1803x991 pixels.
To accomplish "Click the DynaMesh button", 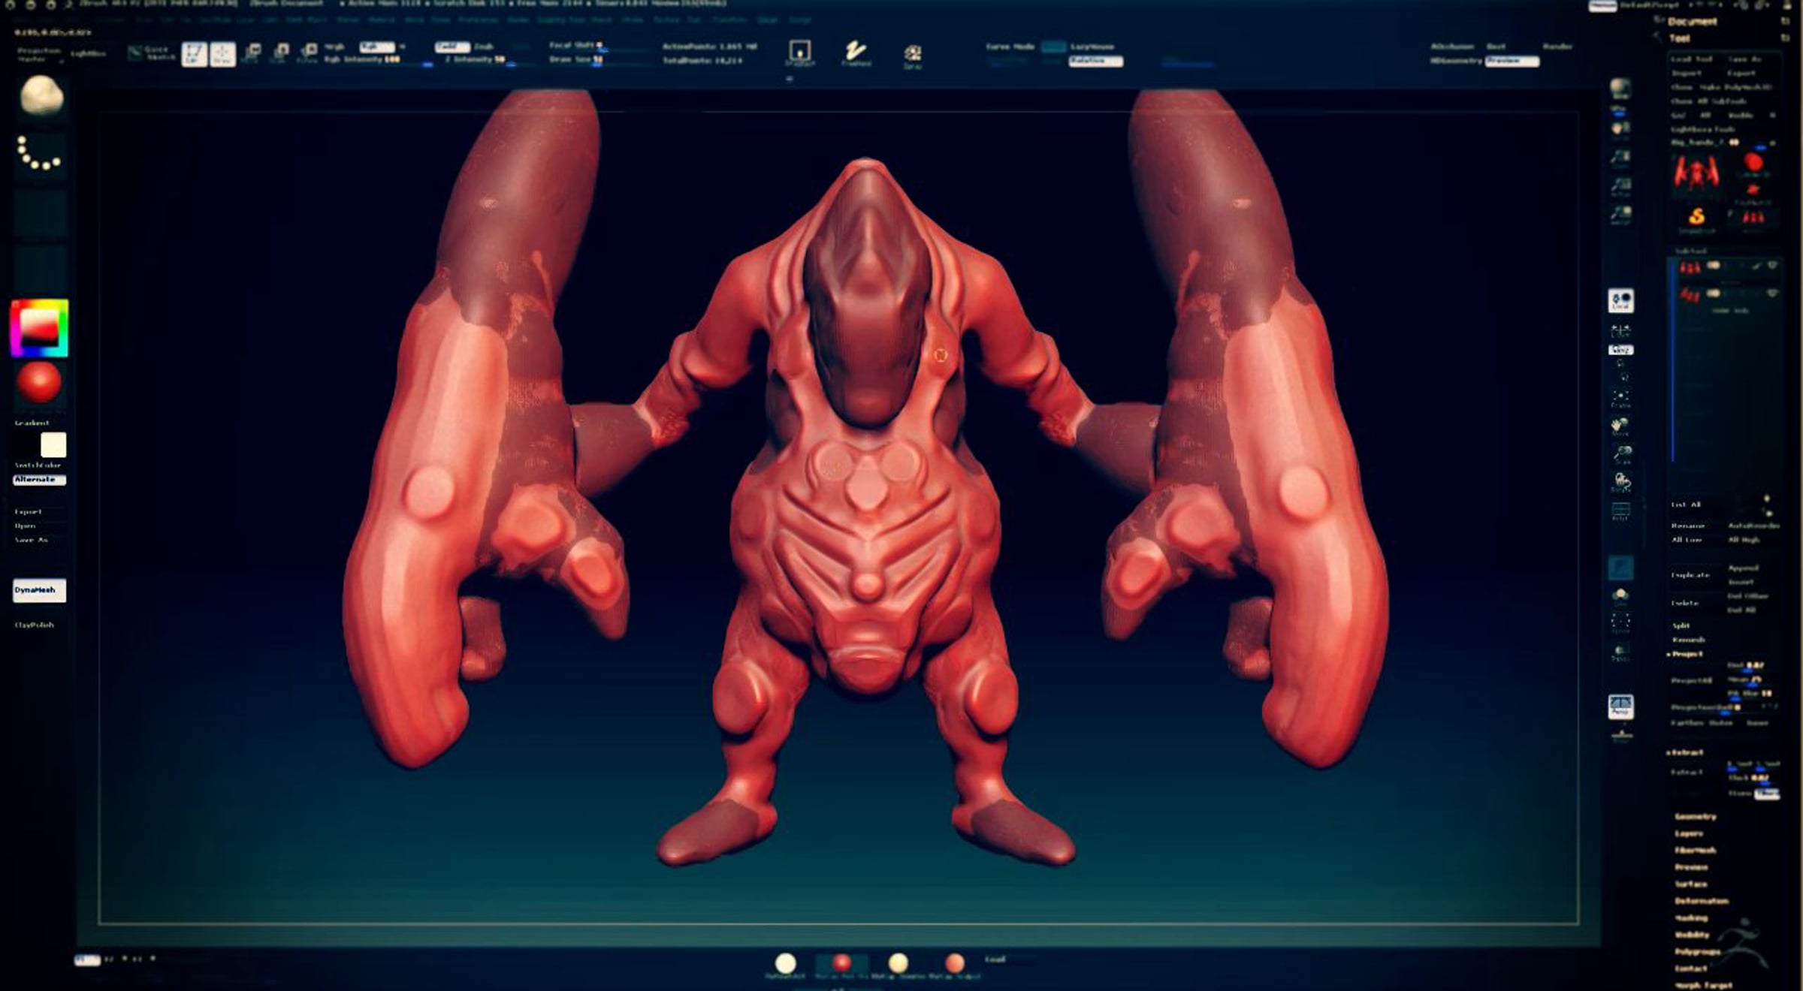I will click(x=39, y=590).
